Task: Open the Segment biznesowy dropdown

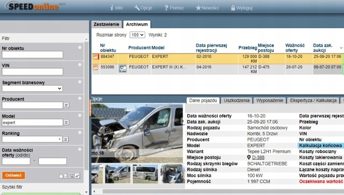Action: click(x=32, y=88)
